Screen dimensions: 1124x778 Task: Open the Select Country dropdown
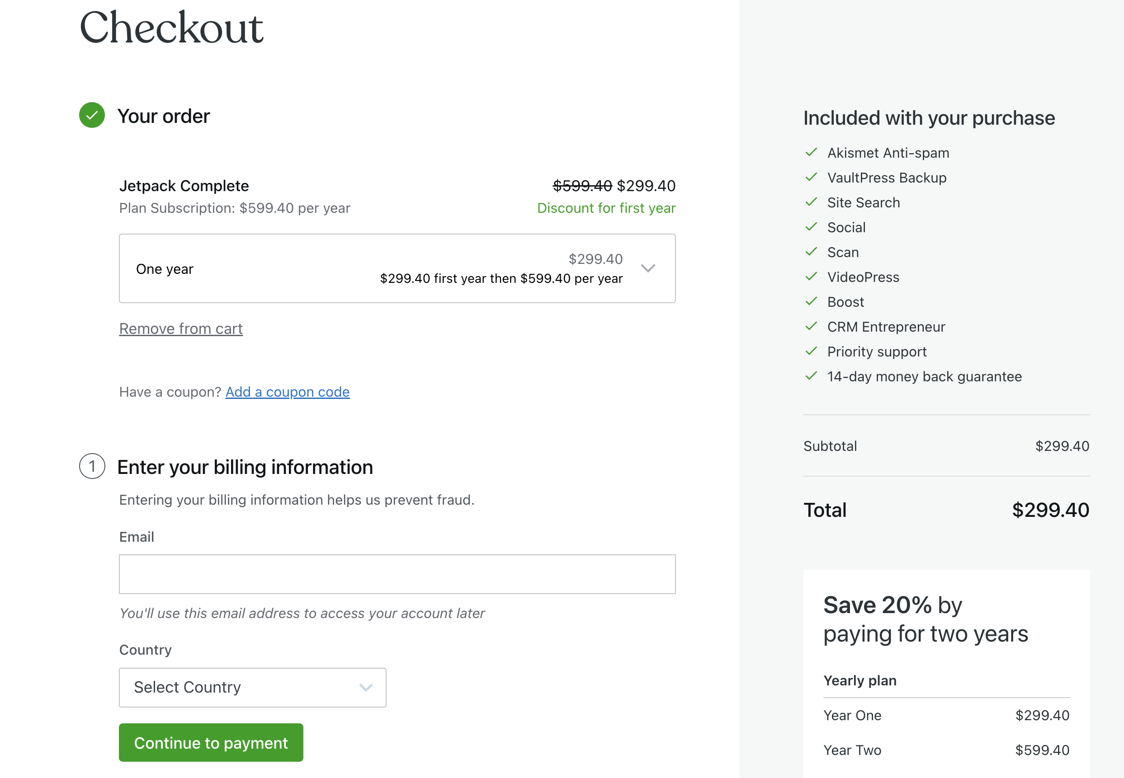coord(252,687)
